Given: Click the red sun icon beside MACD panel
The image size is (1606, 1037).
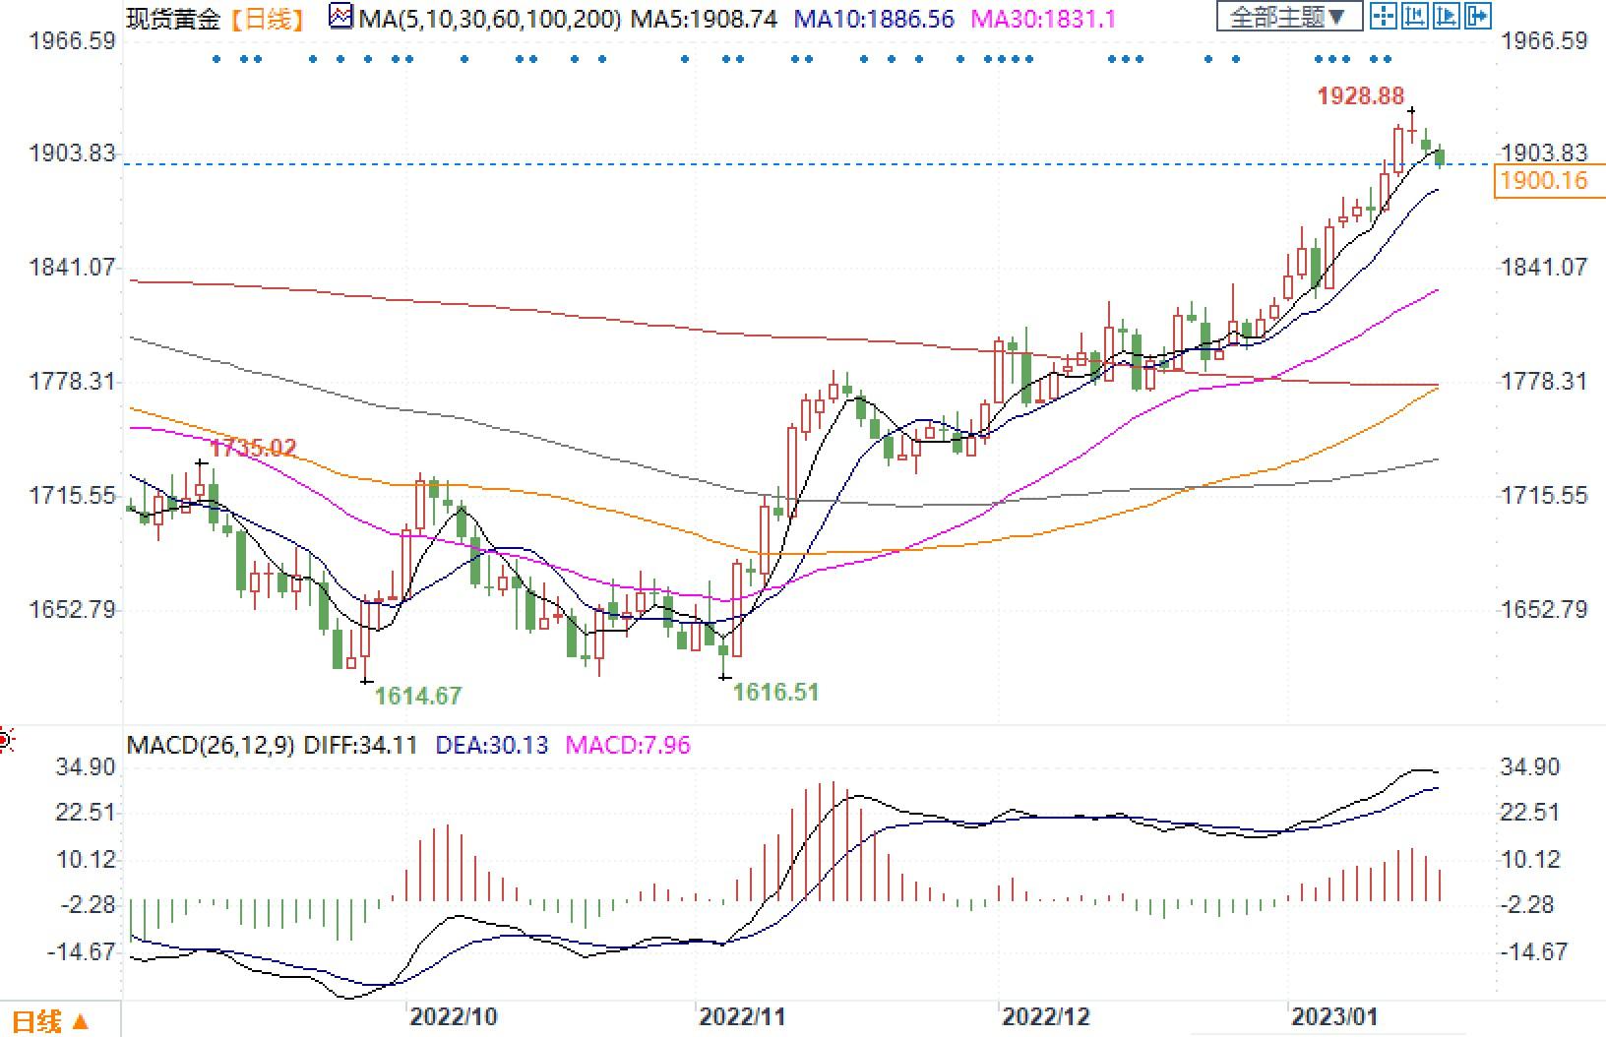Looking at the screenshot, I should click(x=5, y=739).
